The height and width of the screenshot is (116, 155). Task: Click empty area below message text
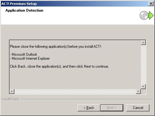pos(75,79)
